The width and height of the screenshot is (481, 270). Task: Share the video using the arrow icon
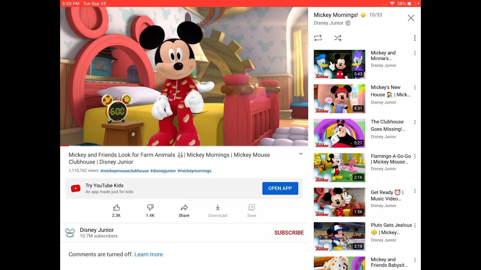click(184, 208)
